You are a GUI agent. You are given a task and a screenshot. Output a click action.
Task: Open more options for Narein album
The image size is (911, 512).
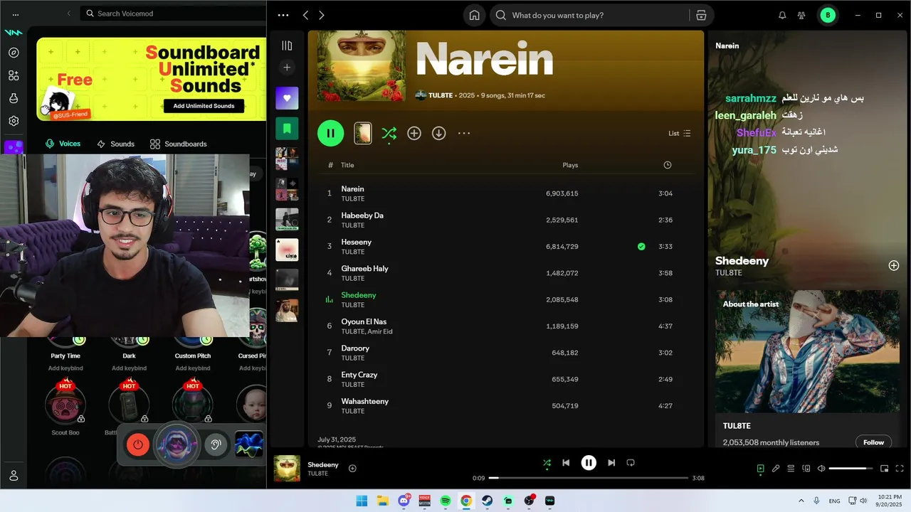pyautogui.click(x=464, y=133)
